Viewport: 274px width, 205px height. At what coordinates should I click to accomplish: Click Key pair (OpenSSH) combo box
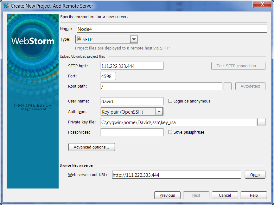(132, 111)
